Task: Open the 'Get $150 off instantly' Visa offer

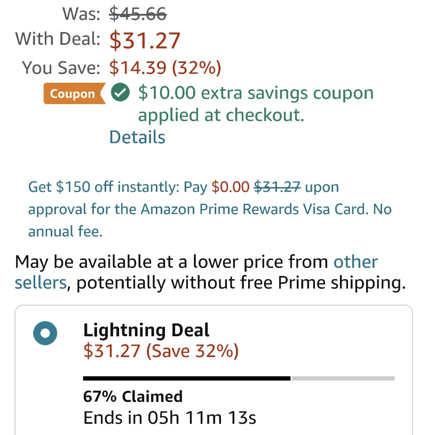Action: click(x=210, y=209)
